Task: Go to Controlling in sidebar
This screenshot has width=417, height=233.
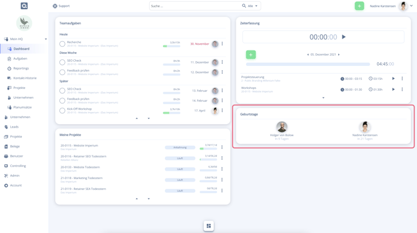Action: [x=18, y=166]
